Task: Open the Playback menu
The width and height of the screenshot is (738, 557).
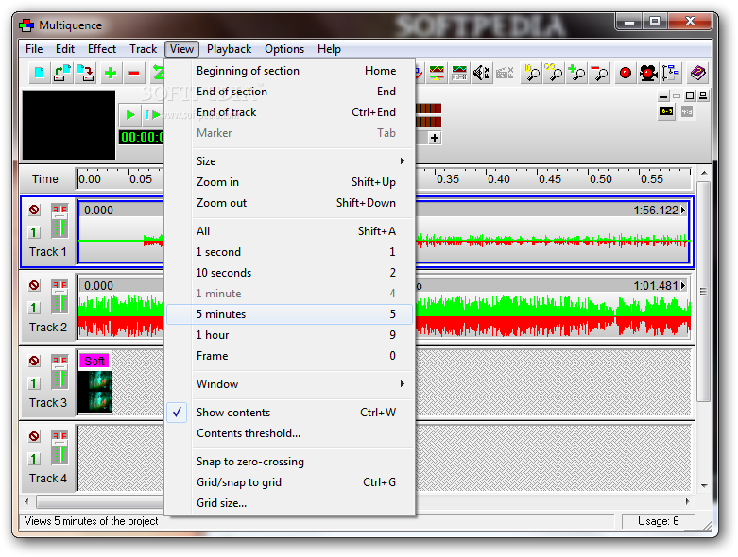Action: point(229,49)
